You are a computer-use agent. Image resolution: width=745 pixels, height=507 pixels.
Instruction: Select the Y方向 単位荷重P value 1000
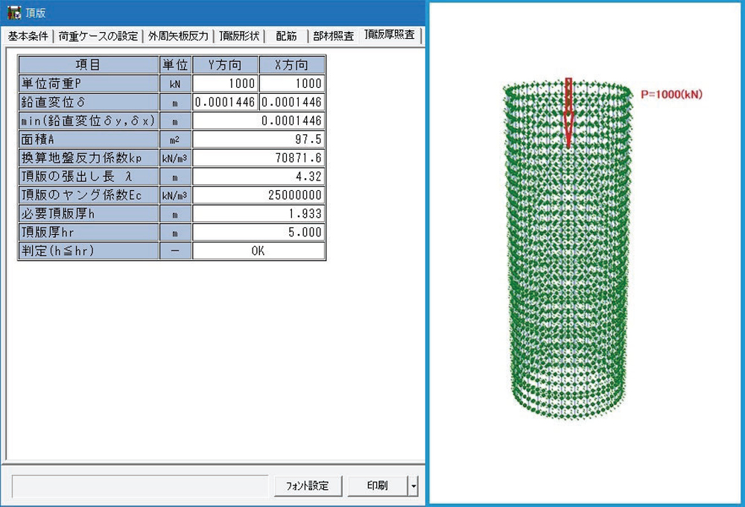point(225,84)
